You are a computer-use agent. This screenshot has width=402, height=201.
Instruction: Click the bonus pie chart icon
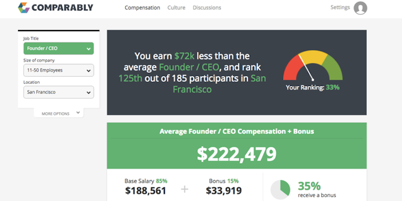click(x=280, y=189)
